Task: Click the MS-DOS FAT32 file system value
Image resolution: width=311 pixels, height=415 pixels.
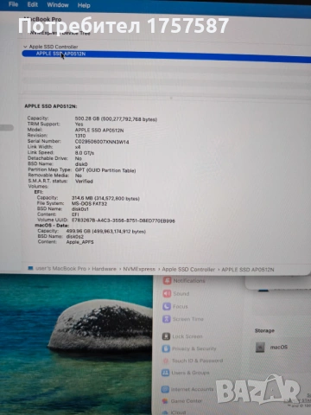Action: [x=89, y=204]
